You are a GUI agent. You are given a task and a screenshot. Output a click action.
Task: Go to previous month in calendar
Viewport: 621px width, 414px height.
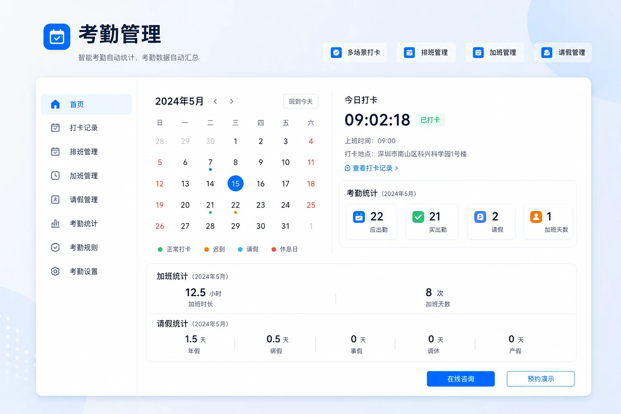click(x=215, y=101)
